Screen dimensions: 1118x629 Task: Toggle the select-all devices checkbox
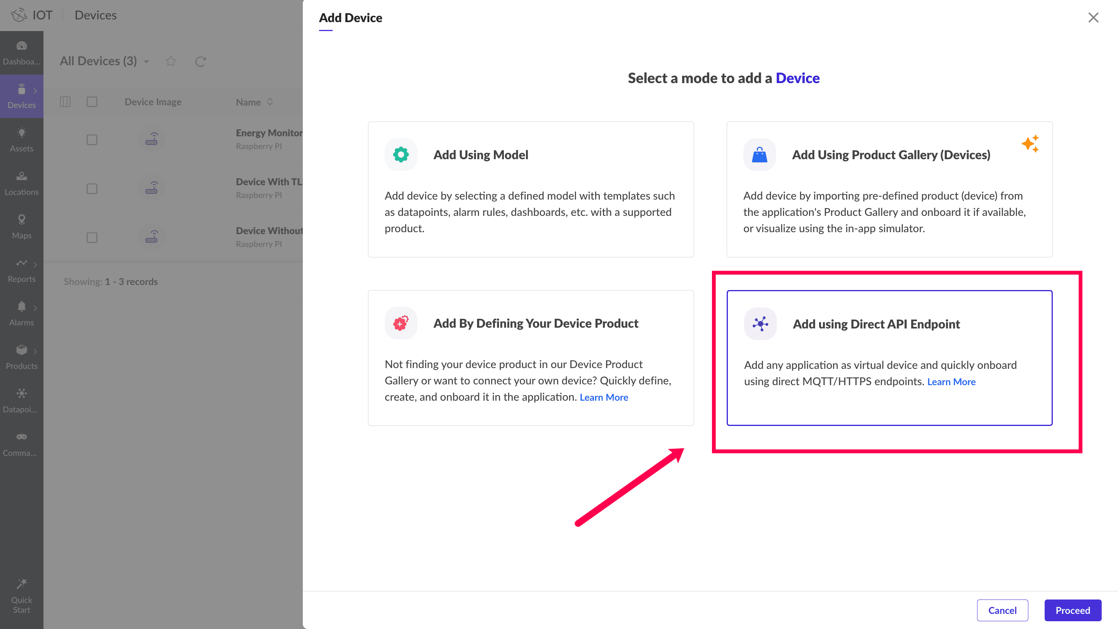coord(92,102)
